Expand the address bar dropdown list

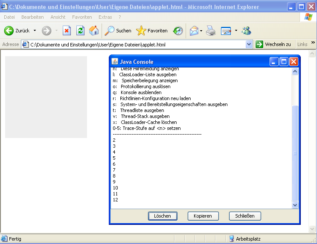(249, 44)
